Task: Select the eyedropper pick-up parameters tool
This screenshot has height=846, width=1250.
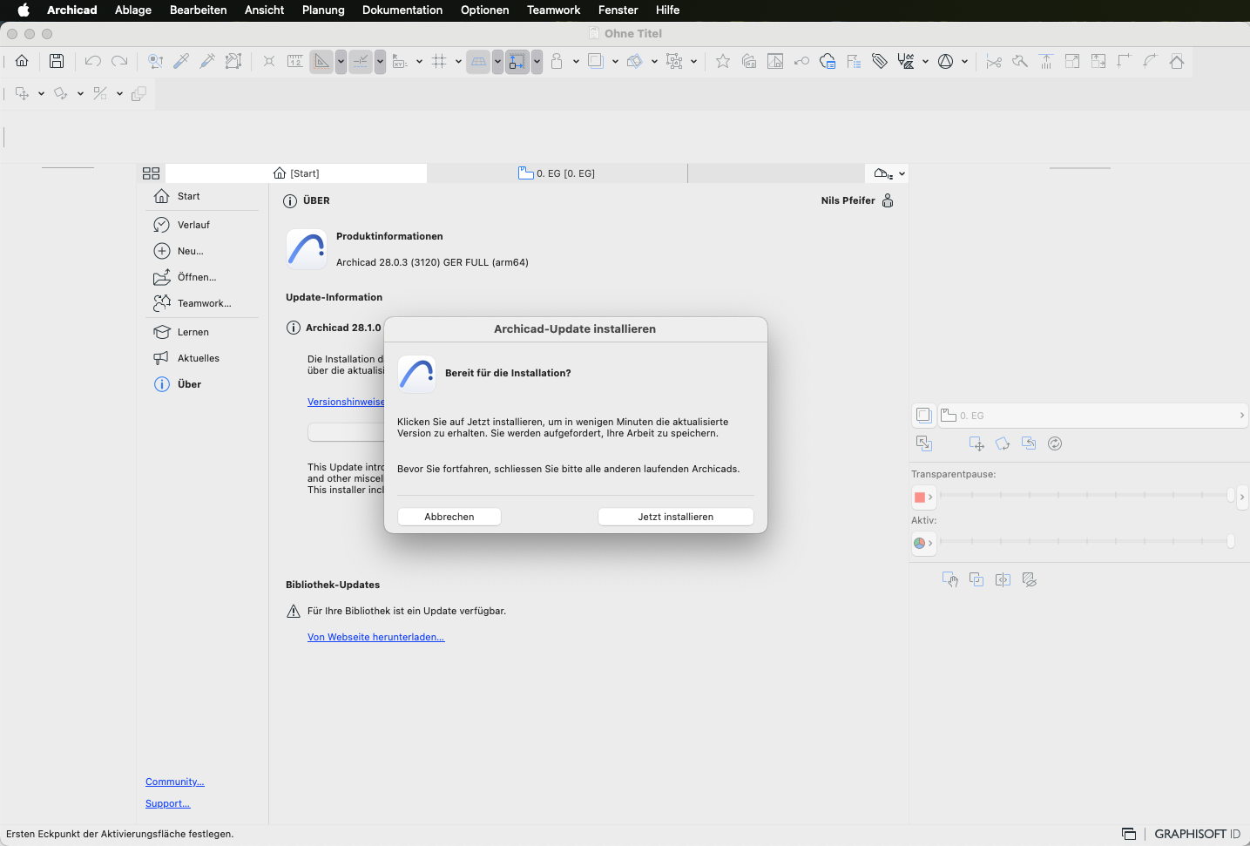Action: [x=181, y=61]
